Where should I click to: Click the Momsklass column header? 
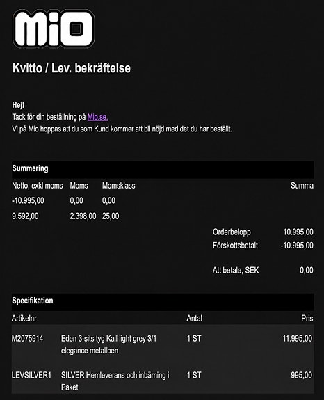[x=118, y=186]
